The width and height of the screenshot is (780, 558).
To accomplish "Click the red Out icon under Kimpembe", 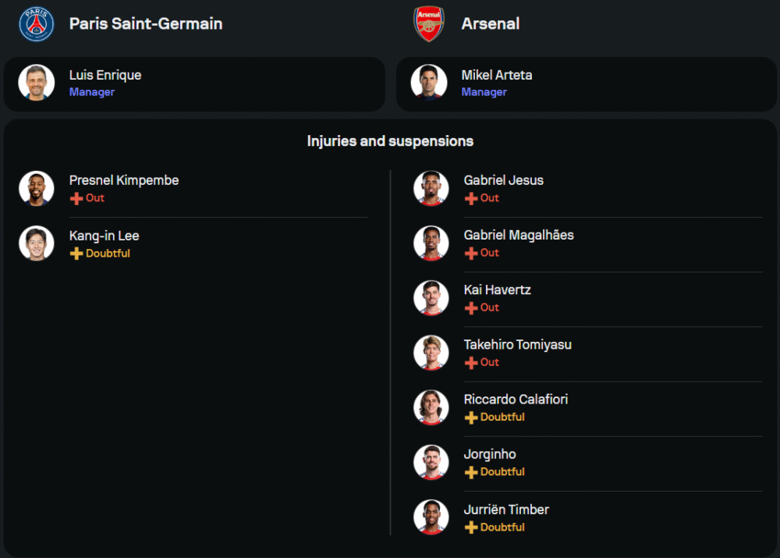I will (76, 198).
